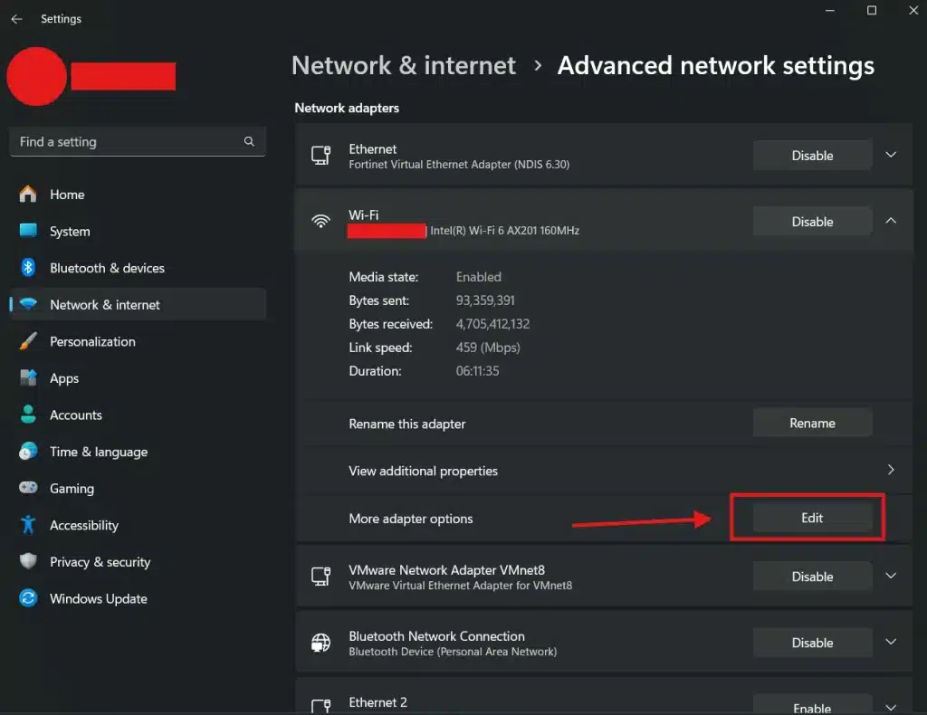Click the Windows Update refresh icon

(x=28, y=598)
